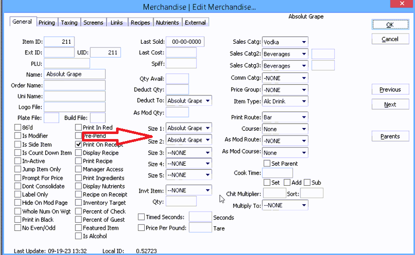
Task: Click the PLU input field
Action: [67, 63]
